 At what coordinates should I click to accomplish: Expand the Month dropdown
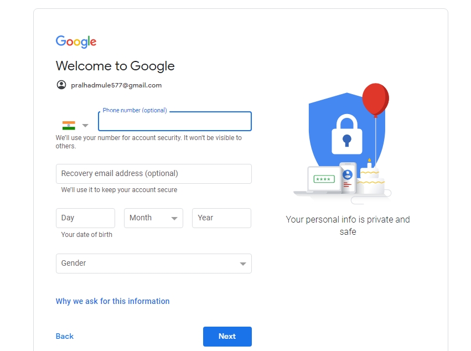pos(153,218)
